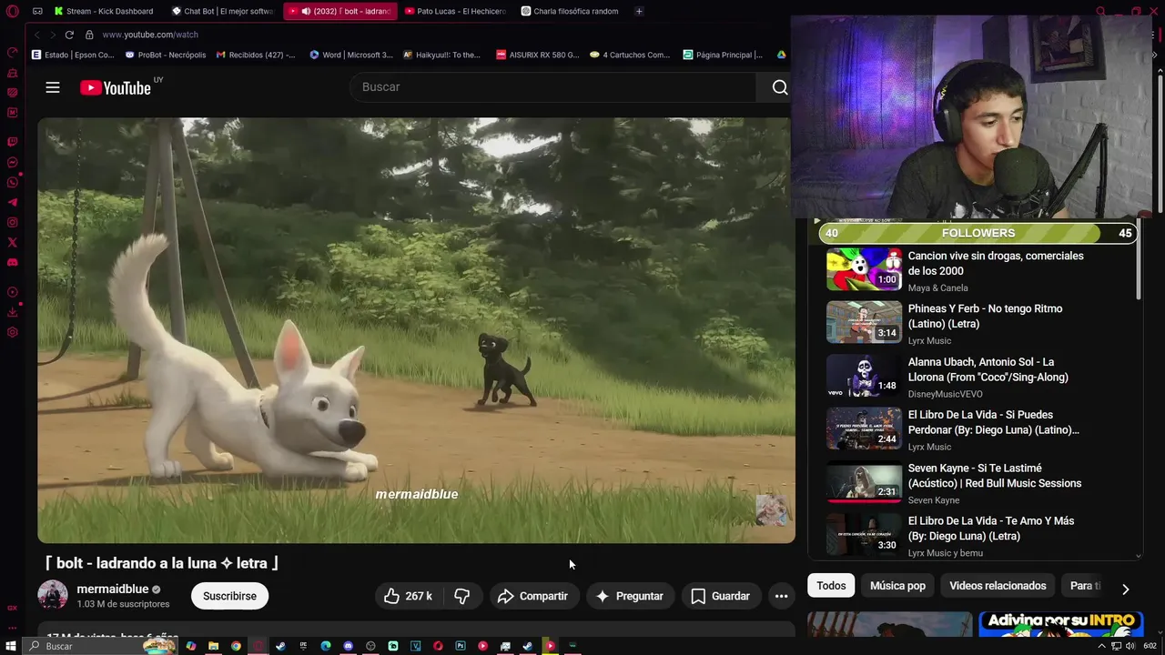Open File Explorer from the taskbar
Viewport: 1165px width, 655px height.
(x=213, y=646)
